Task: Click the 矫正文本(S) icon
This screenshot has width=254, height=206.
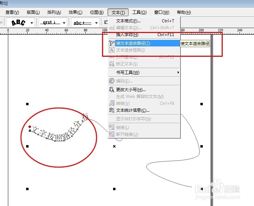Action: pos(112,64)
